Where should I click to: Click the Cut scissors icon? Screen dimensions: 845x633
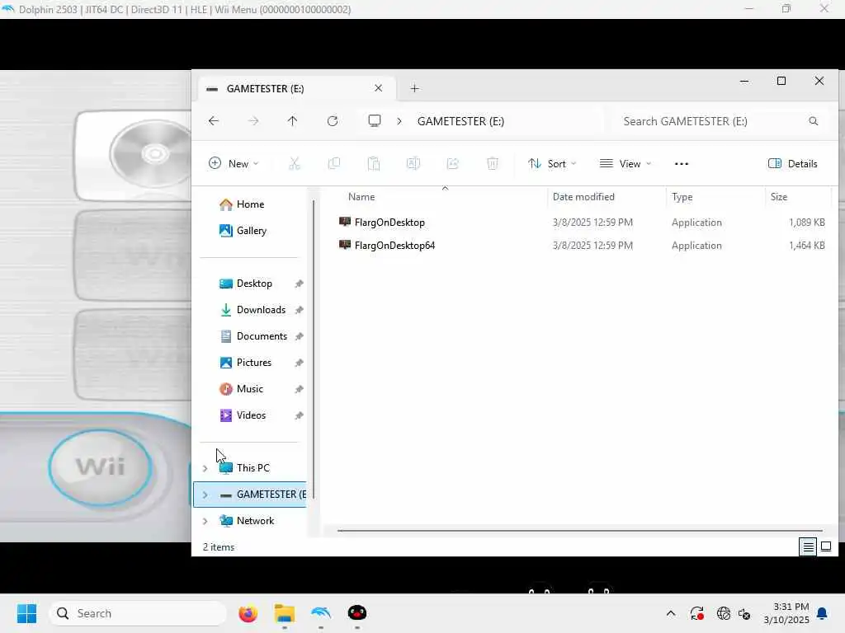tap(295, 164)
